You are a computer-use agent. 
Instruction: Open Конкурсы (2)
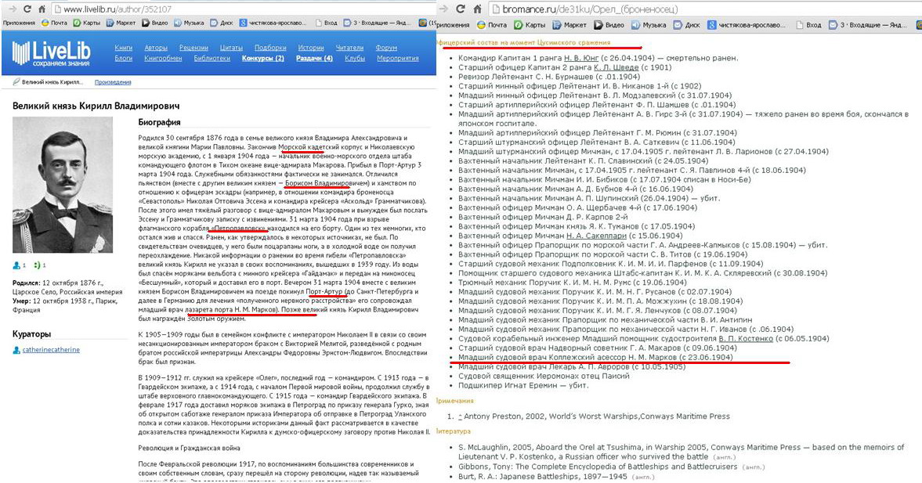coord(263,58)
